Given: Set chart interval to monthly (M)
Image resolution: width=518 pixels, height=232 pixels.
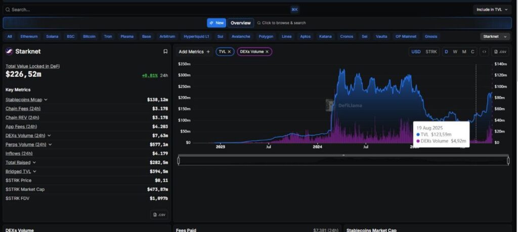Looking at the screenshot, I should pos(464,52).
